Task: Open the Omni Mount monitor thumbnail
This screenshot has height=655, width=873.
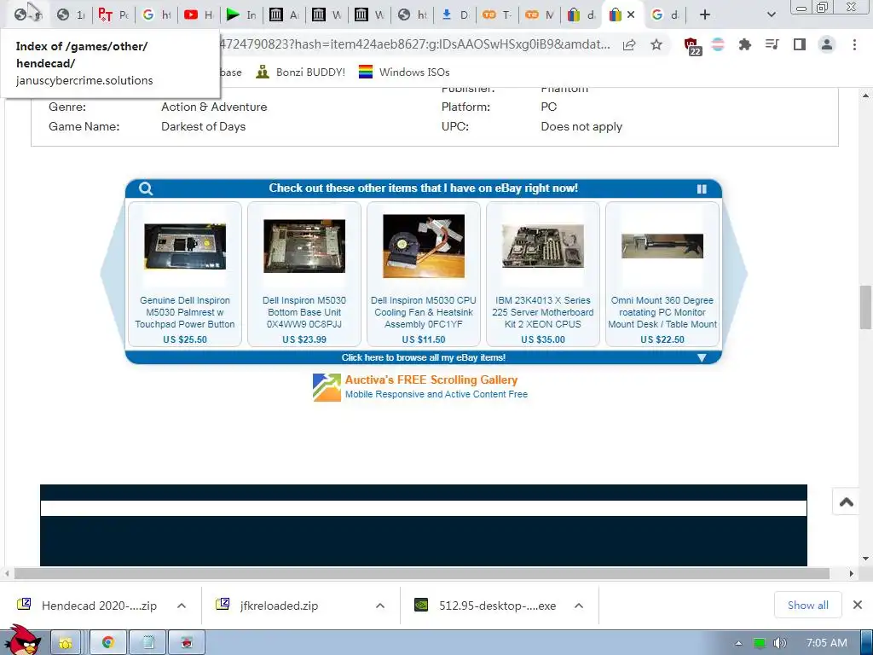Action: click(662, 246)
